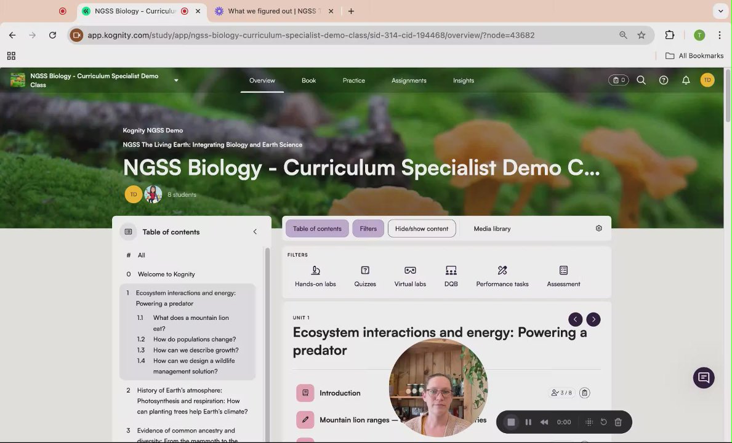Open Chrome three-dot menu

click(720, 35)
